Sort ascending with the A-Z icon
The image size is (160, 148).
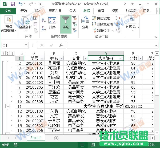44,20
